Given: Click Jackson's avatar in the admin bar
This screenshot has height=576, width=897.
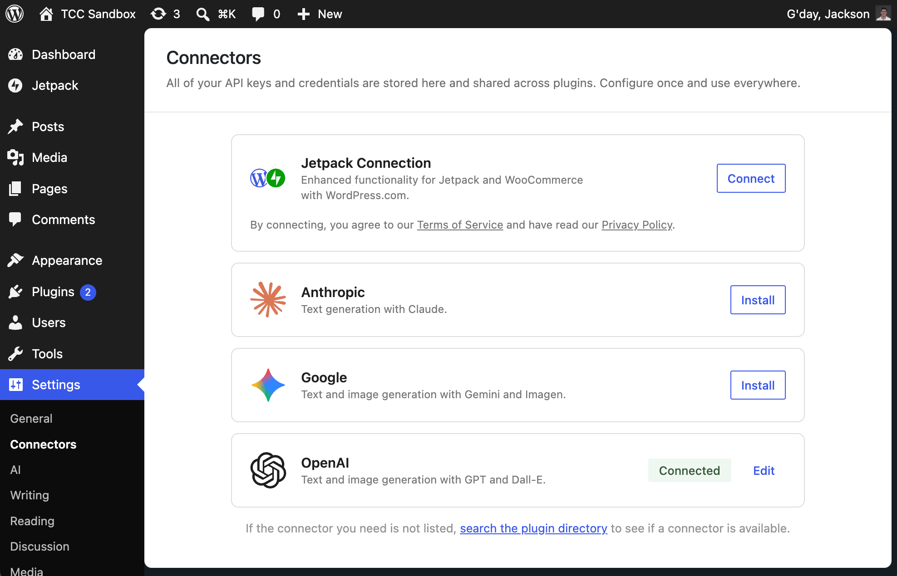Looking at the screenshot, I should point(883,14).
